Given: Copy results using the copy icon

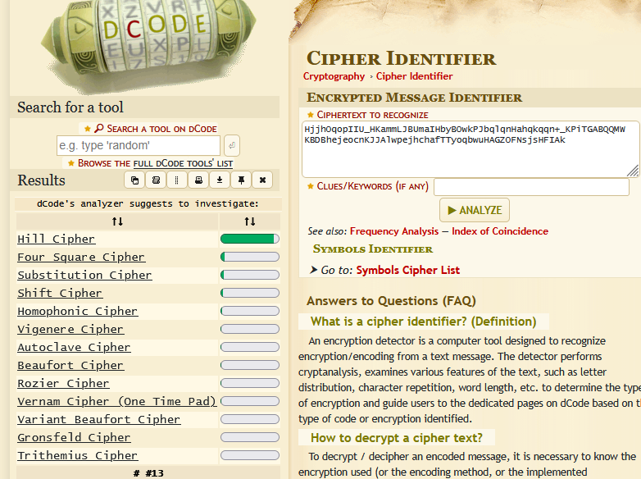Looking at the screenshot, I should [x=134, y=180].
